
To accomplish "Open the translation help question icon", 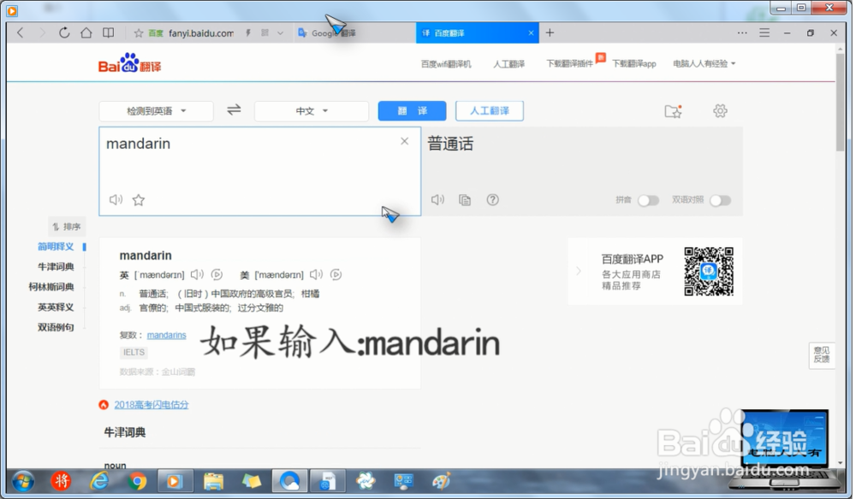I will [x=492, y=199].
